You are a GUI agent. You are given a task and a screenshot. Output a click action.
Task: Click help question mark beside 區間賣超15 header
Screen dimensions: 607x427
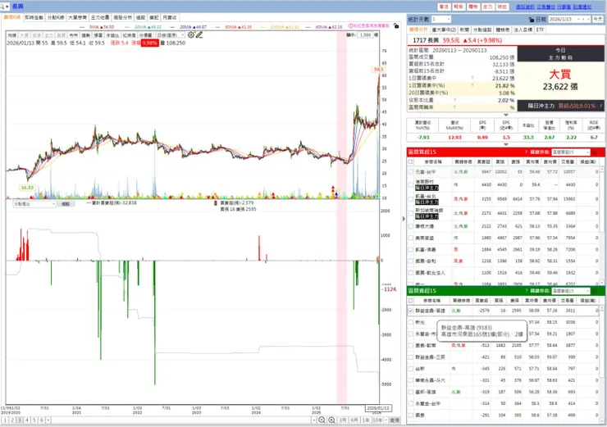(x=526, y=291)
